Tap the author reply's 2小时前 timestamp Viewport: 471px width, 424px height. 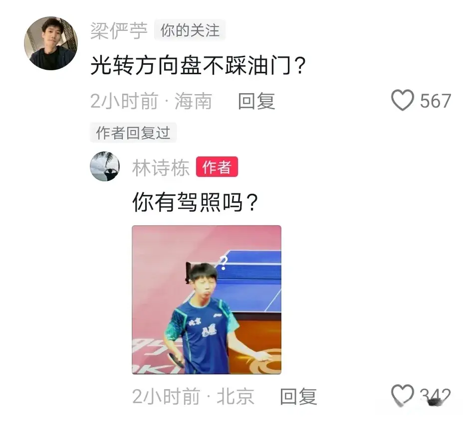(x=166, y=397)
